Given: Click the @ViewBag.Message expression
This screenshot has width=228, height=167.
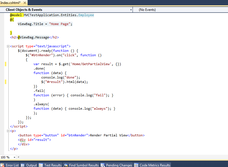Looking at the screenshot, I should click(x=33, y=37).
